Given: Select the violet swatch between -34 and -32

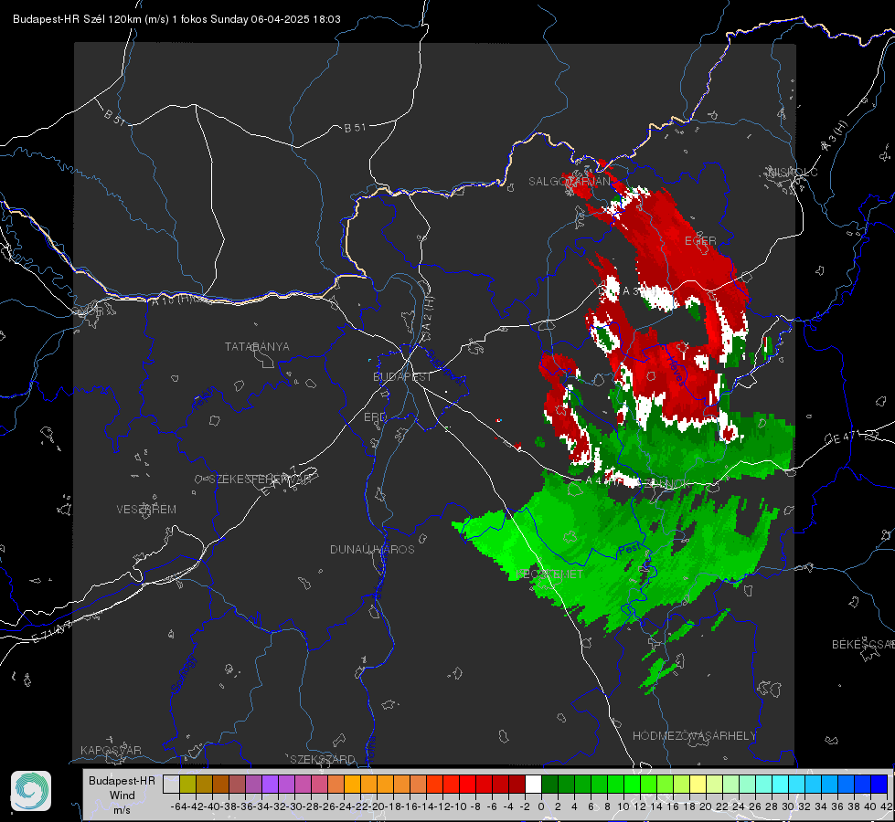Looking at the screenshot, I should [270, 784].
